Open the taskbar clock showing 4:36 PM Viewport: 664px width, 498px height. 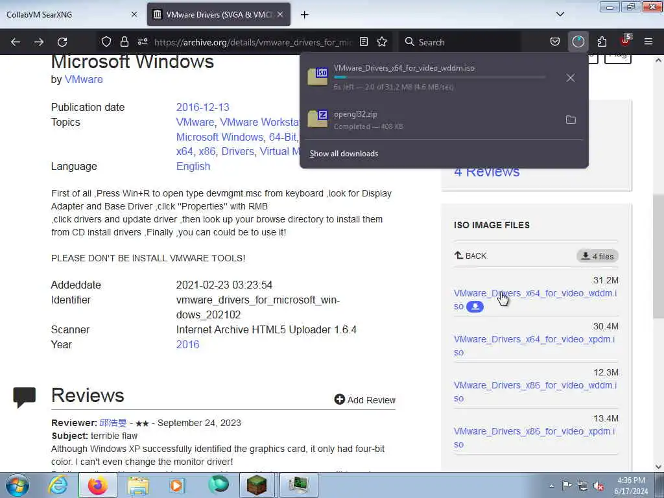(631, 486)
